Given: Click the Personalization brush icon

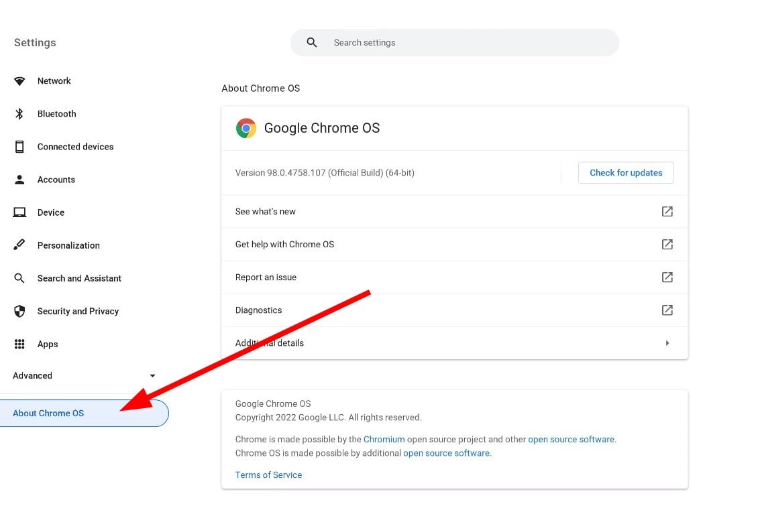Looking at the screenshot, I should (19, 245).
